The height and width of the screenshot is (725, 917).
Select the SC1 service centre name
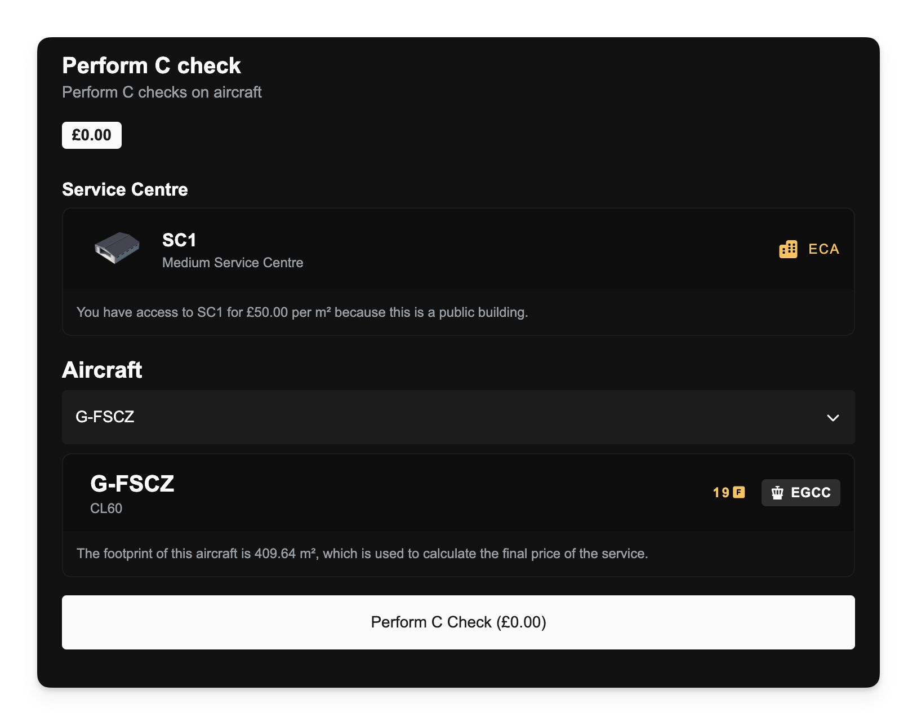click(179, 240)
